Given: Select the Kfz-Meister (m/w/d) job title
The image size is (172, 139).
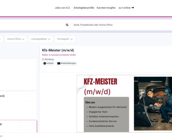Looking at the screenshot, I should [x=58, y=50].
